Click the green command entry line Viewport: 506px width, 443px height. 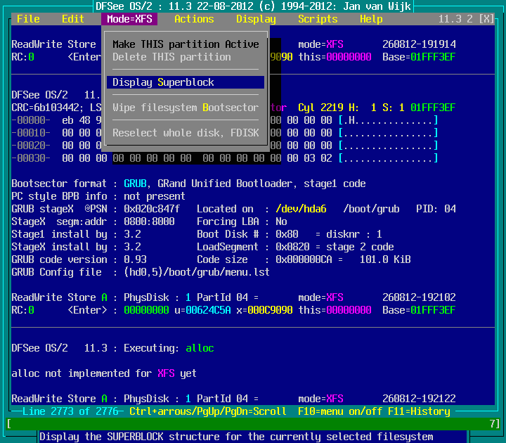pyautogui.click(x=253, y=424)
